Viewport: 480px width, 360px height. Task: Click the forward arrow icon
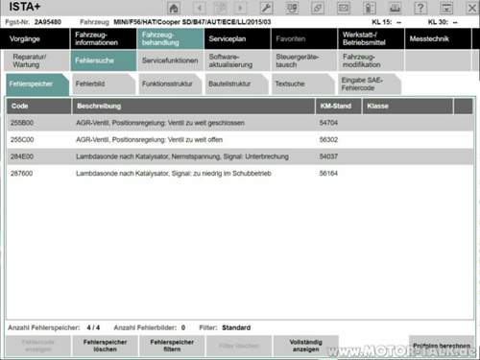[240, 8]
